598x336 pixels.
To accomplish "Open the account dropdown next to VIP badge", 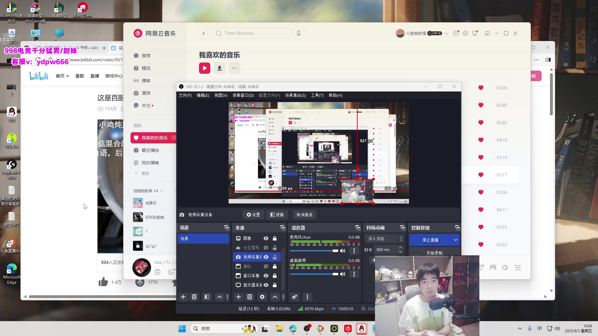I will pyautogui.click(x=447, y=33).
